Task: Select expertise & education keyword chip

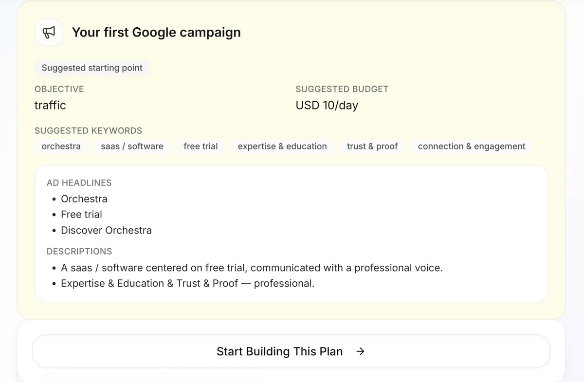Action: coord(282,146)
